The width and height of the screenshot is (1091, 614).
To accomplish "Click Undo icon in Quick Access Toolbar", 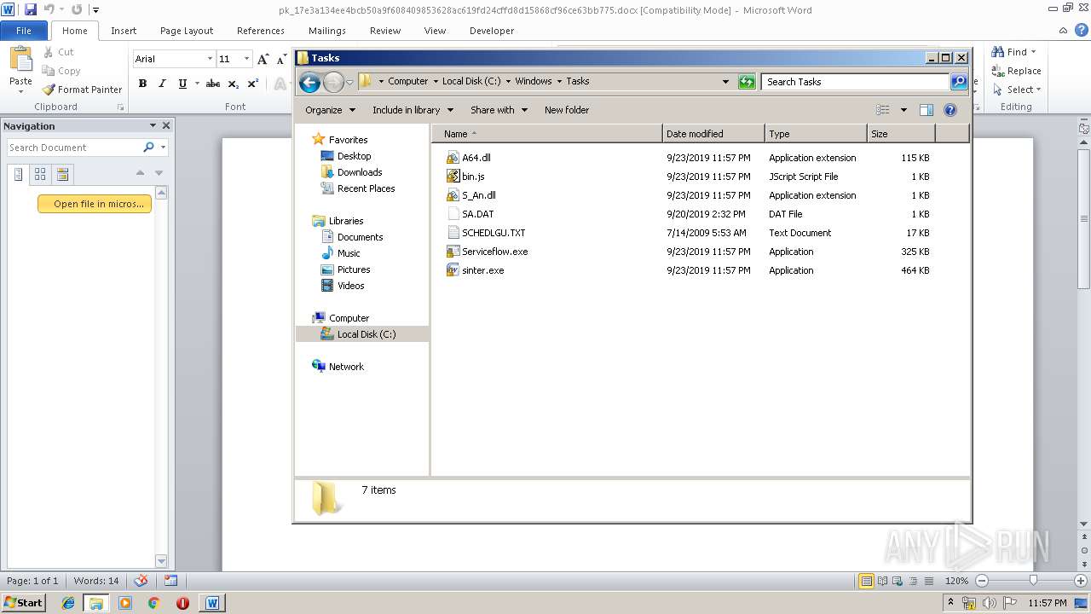I will (x=49, y=10).
